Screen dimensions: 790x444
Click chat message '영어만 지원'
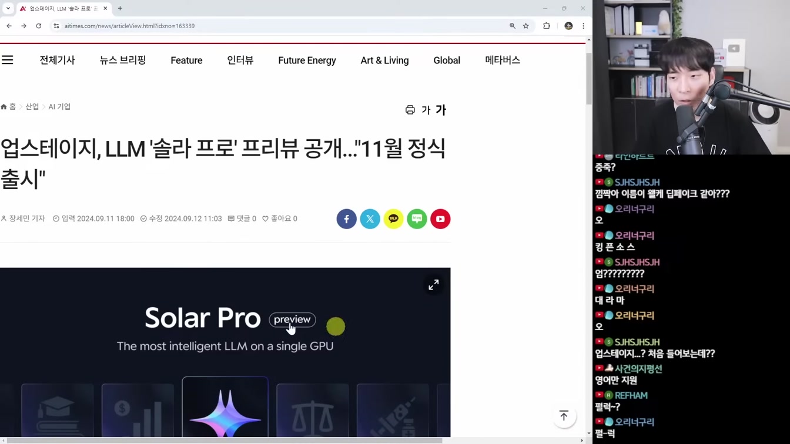(x=616, y=380)
